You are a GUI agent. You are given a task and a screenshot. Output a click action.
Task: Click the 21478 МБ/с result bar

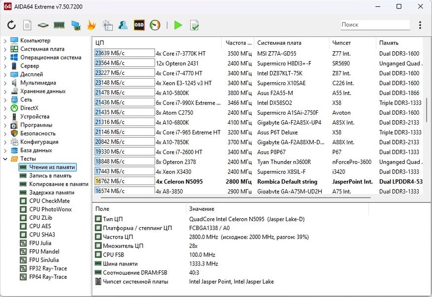pyautogui.click(x=125, y=93)
